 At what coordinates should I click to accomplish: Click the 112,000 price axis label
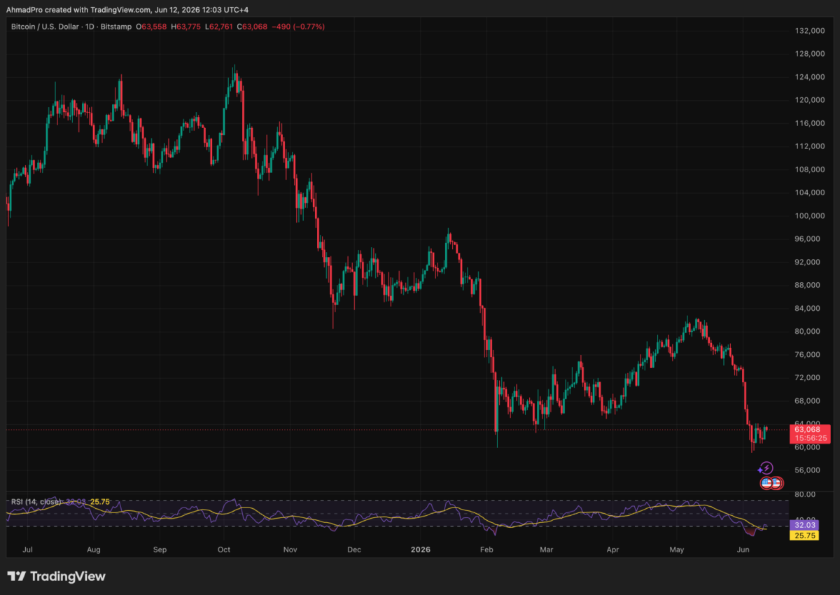(x=808, y=146)
